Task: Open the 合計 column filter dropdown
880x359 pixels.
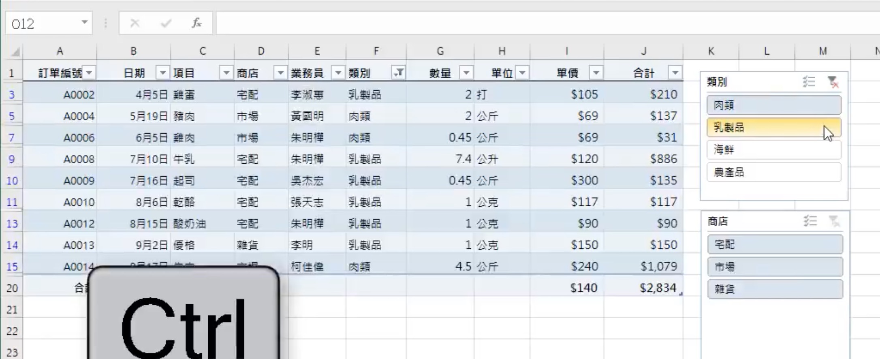Action: [x=675, y=73]
